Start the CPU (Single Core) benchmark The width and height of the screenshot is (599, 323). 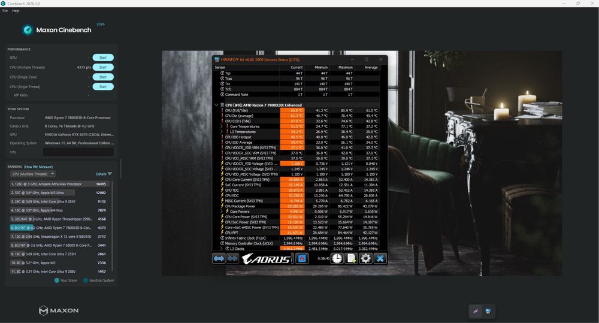(103, 77)
